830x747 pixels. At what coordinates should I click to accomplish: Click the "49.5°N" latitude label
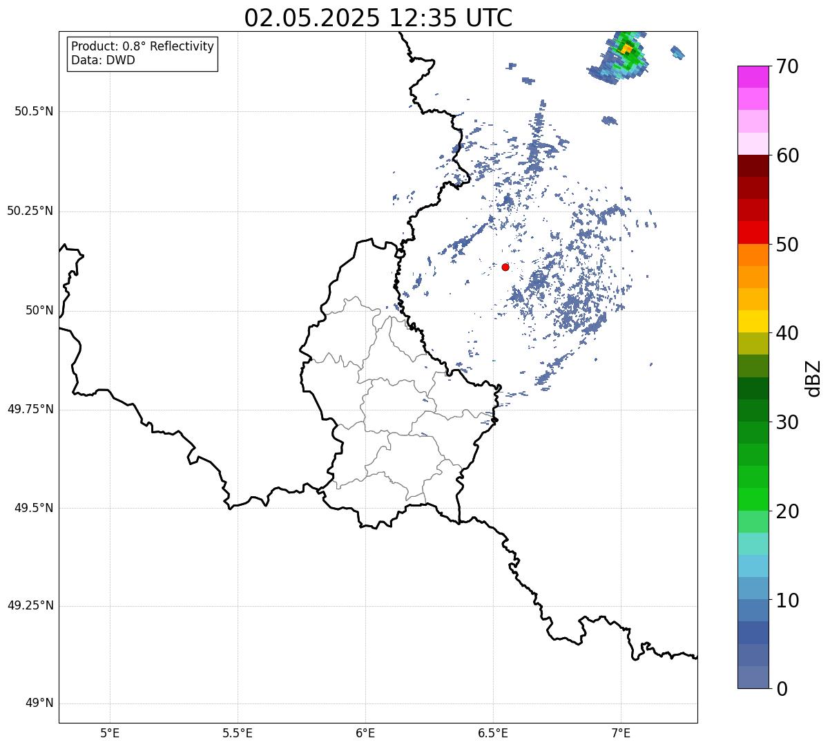pos(34,508)
